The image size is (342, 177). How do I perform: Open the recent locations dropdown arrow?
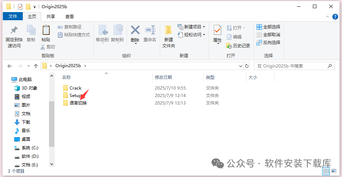pyautogui.click(x=28, y=66)
